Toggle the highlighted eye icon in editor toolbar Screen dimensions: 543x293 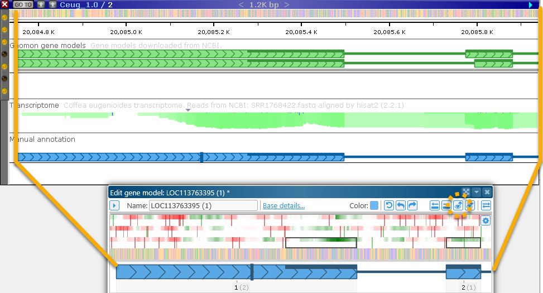(458, 205)
